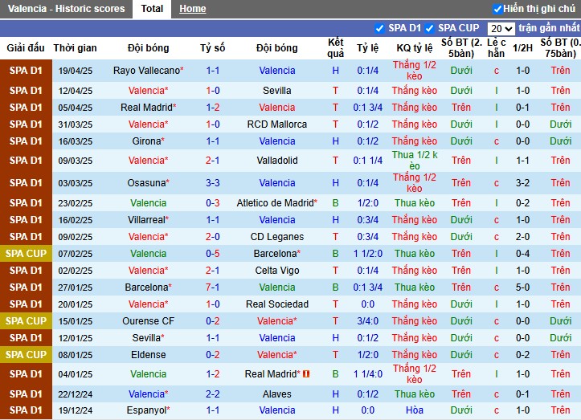Open Sevilla in the 12/01/25 row
The height and width of the screenshot is (420, 581).
click(148, 338)
